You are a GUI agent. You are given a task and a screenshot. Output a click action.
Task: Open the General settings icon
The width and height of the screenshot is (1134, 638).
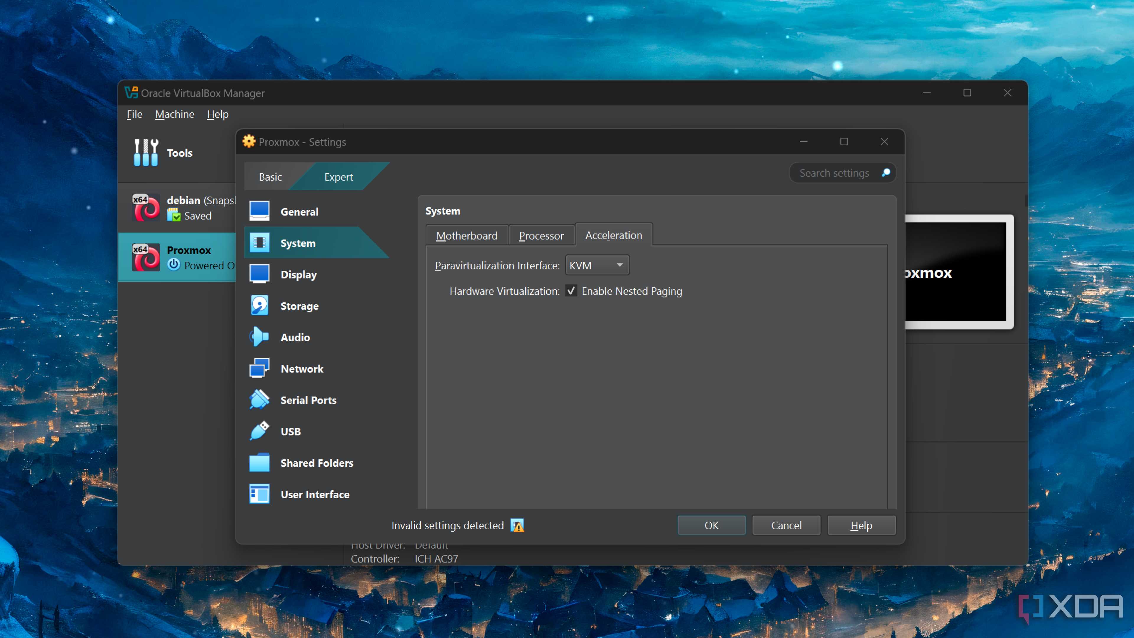point(259,211)
